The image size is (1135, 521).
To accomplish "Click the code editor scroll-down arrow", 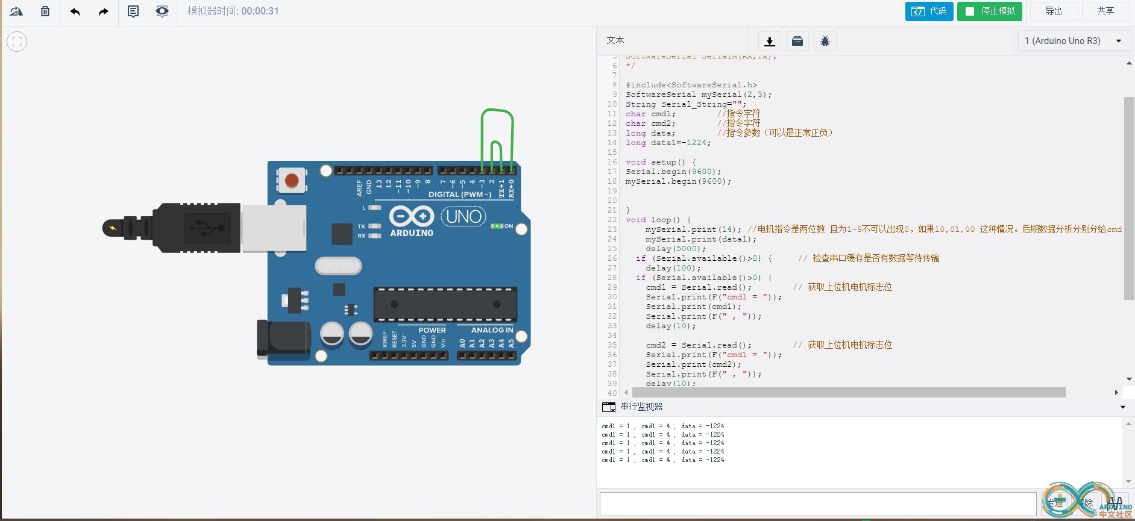I will click(1129, 379).
